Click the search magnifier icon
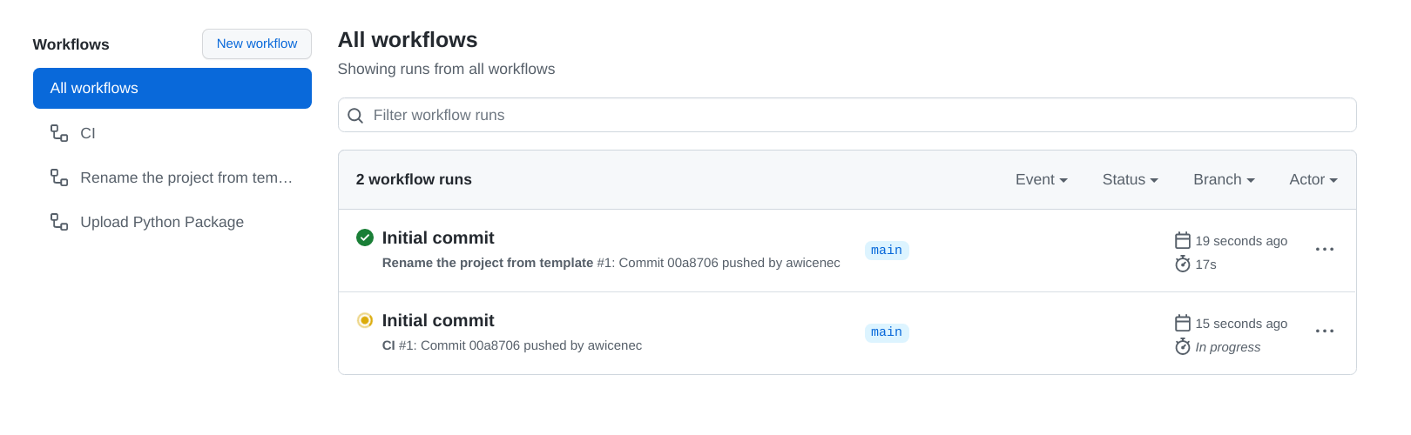 (355, 116)
